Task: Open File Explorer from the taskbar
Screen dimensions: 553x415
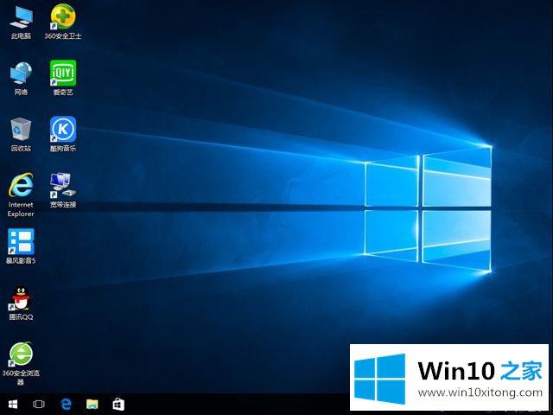Action: [92, 404]
